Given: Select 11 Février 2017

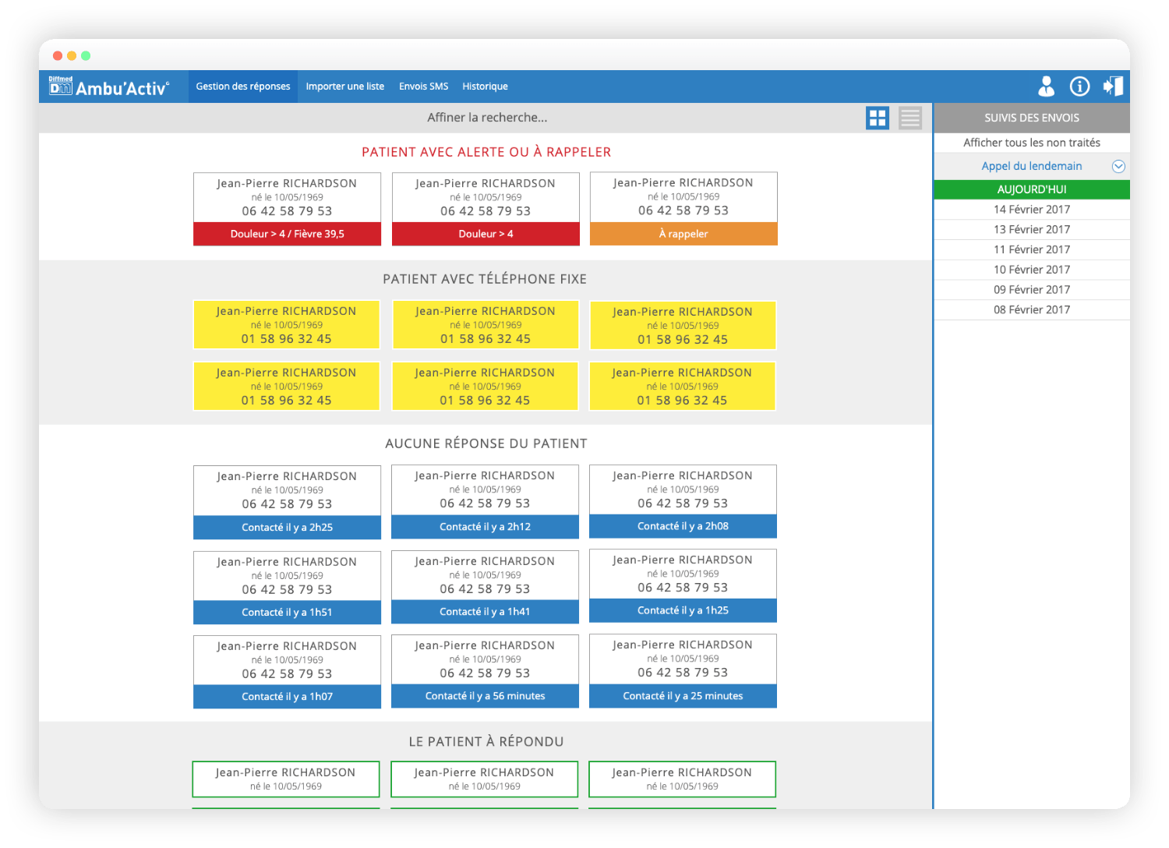Looking at the screenshot, I should [1032, 249].
